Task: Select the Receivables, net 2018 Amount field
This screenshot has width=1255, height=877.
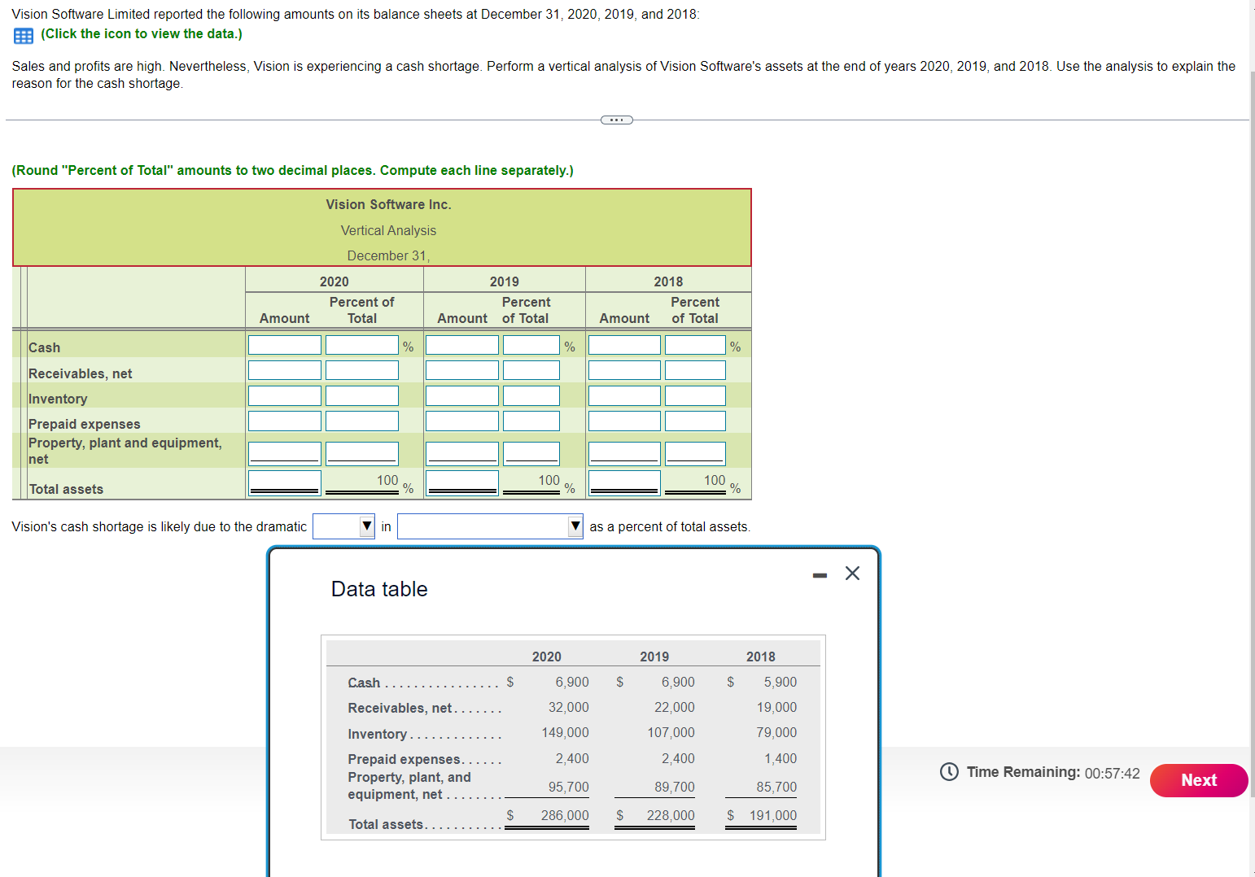Action: tap(624, 370)
